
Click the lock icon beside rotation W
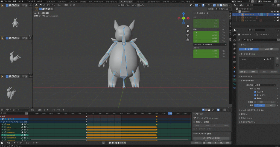point(223,32)
